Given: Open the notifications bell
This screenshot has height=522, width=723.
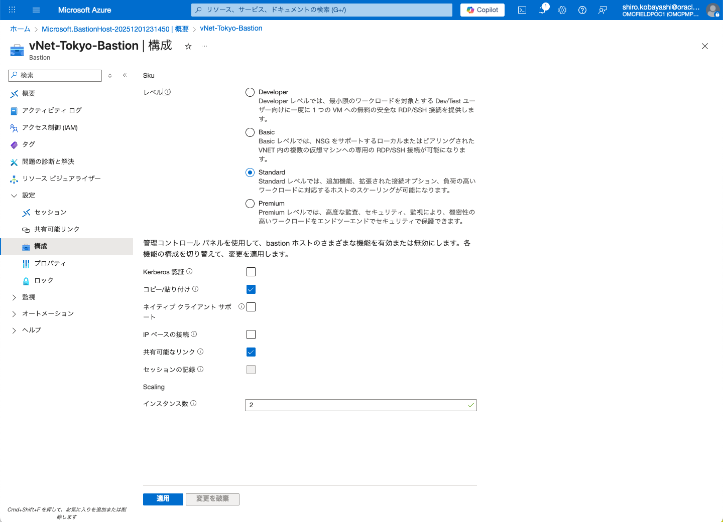Looking at the screenshot, I should [x=542, y=10].
